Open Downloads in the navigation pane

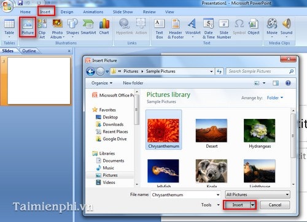109,124
